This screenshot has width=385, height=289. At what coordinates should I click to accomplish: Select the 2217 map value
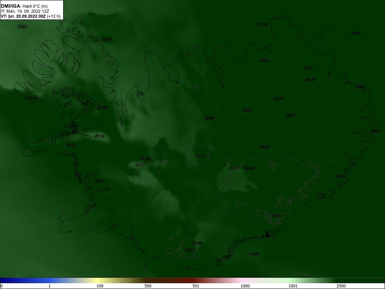coord(140,165)
